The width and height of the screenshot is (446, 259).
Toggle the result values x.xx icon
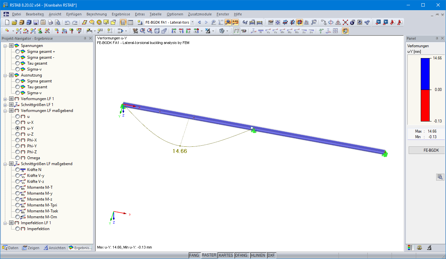pos(235,22)
